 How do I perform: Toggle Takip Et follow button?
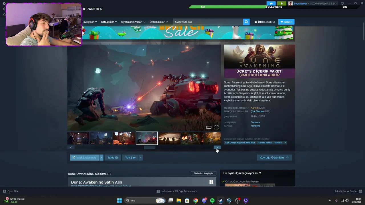point(113,157)
